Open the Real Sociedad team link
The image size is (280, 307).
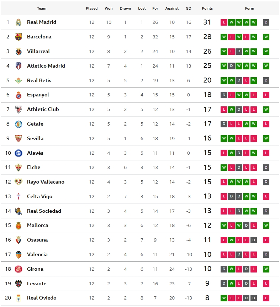(x=44, y=211)
